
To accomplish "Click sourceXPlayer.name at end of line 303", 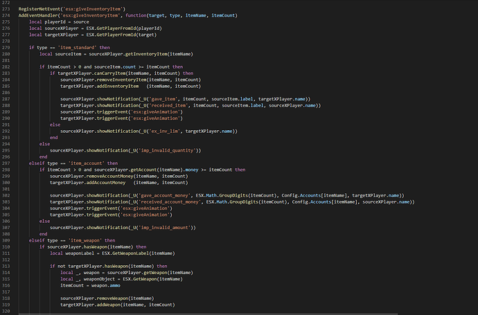I will pos(386,202).
